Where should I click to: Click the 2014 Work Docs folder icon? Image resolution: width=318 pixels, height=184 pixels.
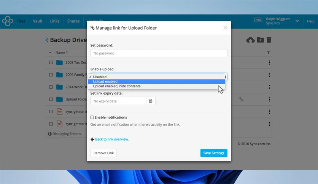59,87
